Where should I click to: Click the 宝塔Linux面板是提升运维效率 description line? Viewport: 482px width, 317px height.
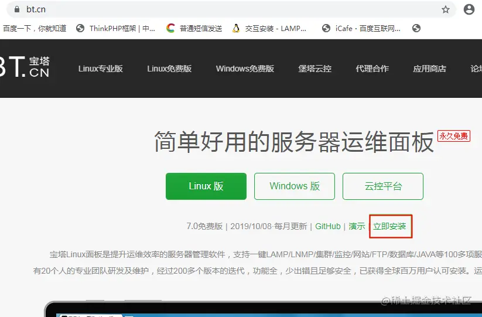point(265,254)
